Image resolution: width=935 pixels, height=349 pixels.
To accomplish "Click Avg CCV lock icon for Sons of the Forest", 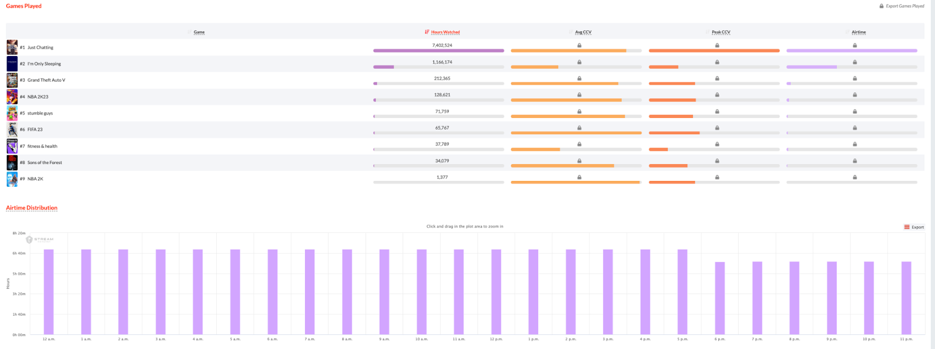I will (579, 160).
